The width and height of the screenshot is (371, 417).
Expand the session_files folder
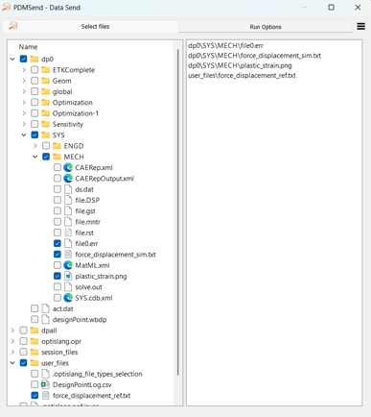(12, 353)
